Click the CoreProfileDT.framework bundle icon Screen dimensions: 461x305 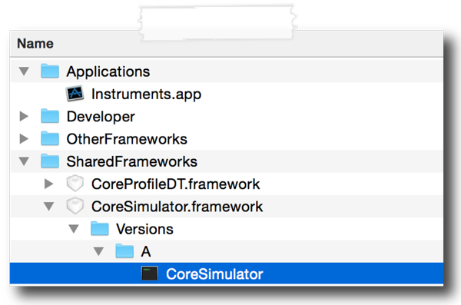coord(75,184)
